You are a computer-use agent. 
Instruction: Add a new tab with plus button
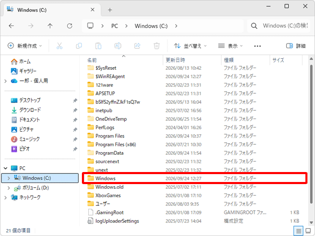pyautogui.click(x=110, y=10)
